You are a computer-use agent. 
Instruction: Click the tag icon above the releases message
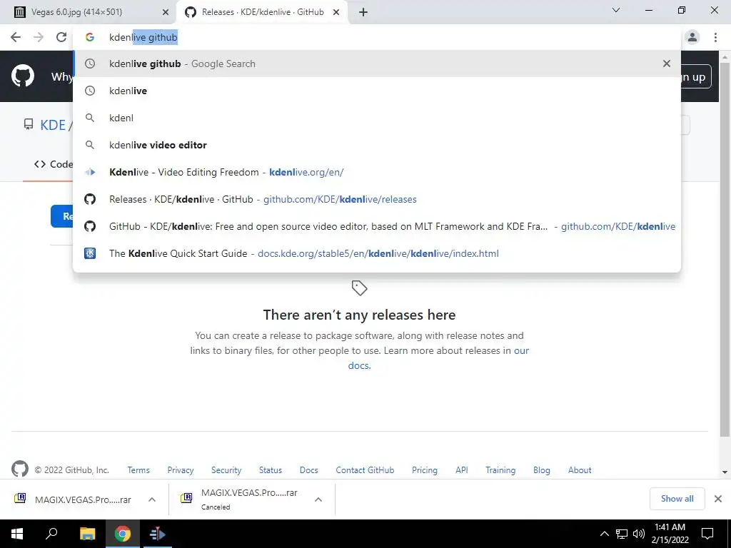(x=359, y=288)
